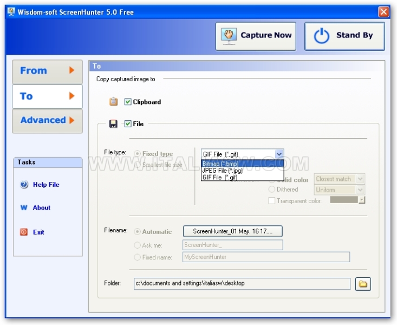
Task: Select the Dithered radio option
Action: (272, 189)
